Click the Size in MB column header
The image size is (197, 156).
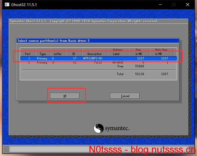coord(139,52)
